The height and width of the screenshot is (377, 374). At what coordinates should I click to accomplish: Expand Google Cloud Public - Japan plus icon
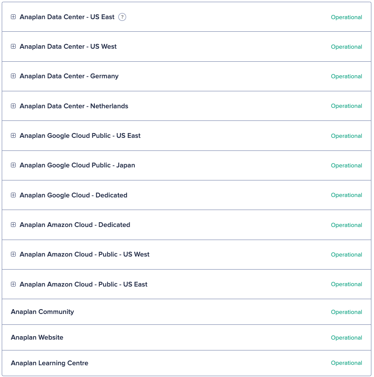point(13,165)
